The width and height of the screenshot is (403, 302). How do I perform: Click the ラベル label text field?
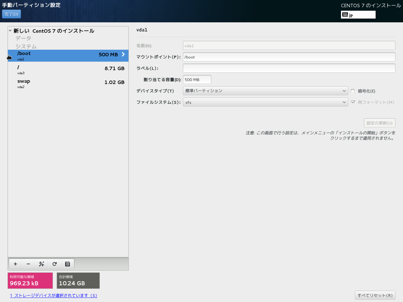tap(289, 68)
